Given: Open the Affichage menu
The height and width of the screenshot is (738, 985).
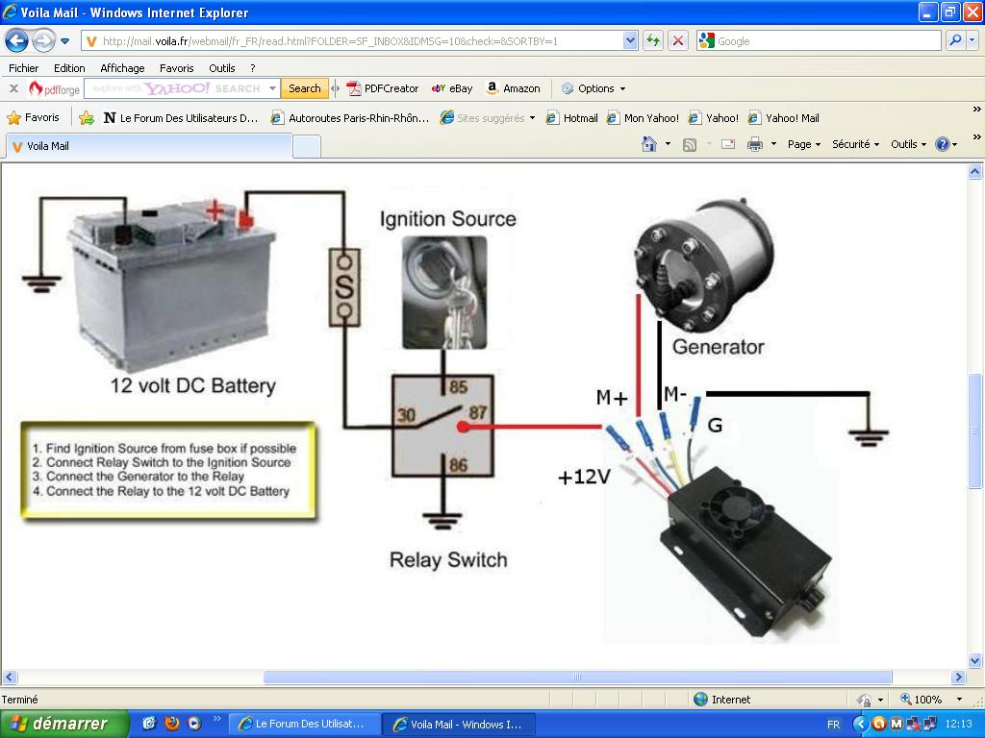Looking at the screenshot, I should point(122,68).
